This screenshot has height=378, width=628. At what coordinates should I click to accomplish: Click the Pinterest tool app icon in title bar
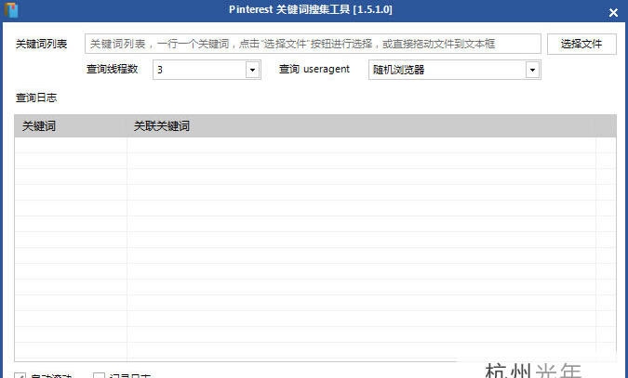click(x=11, y=9)
